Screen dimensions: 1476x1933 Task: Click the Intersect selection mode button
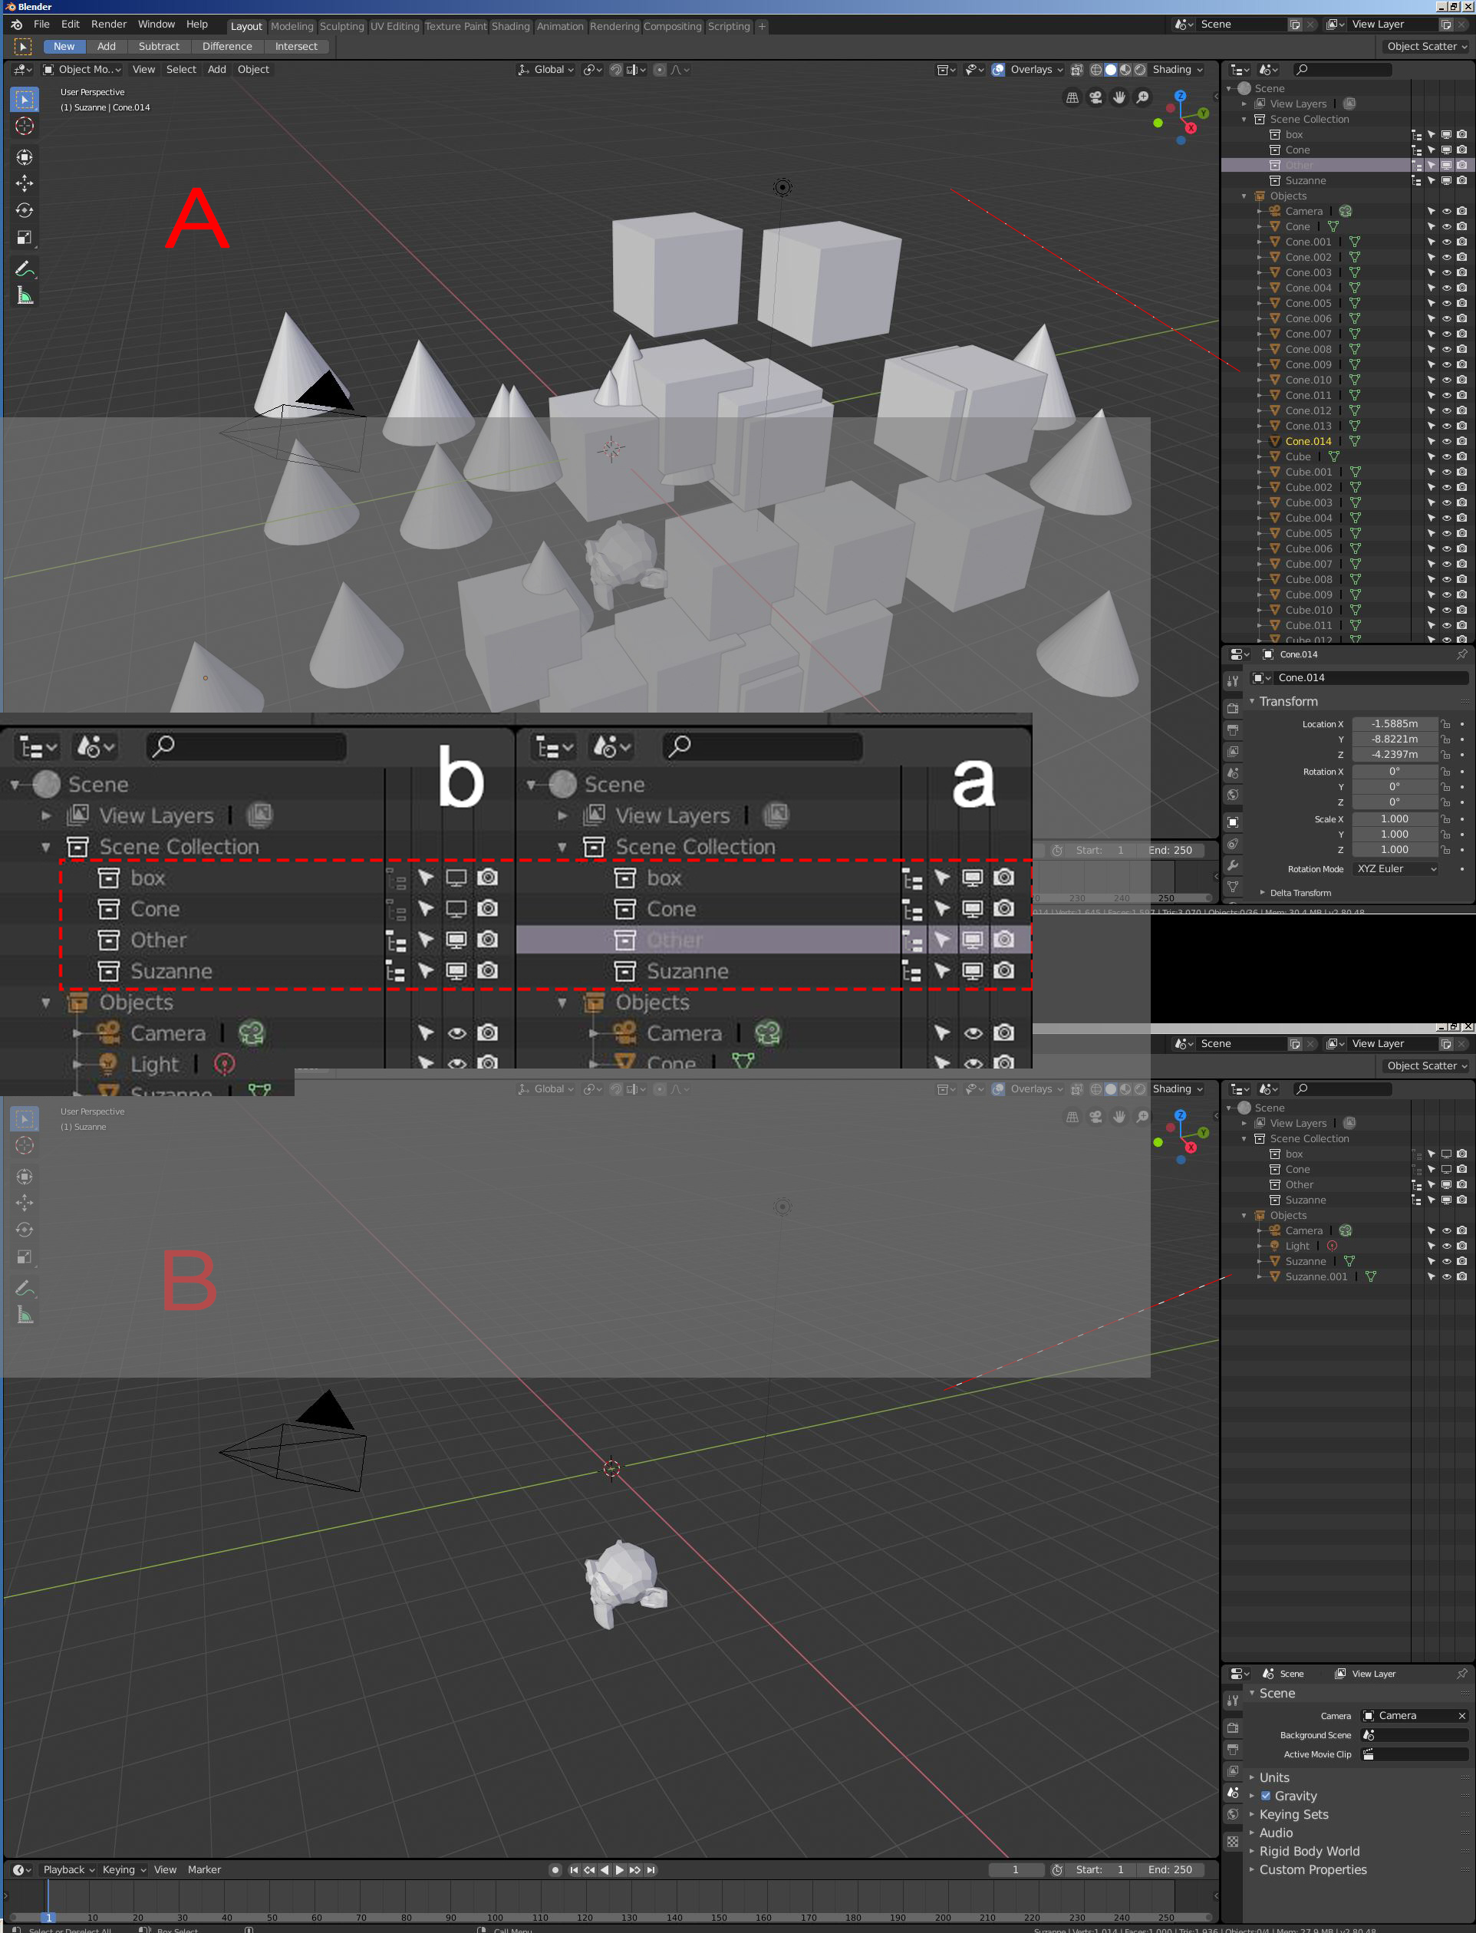pos(296,47)
